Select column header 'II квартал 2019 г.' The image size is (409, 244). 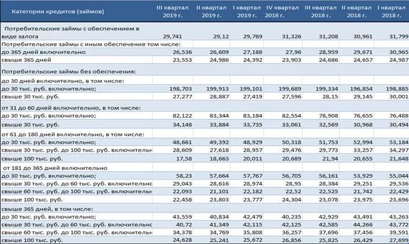tap(211, 12)
